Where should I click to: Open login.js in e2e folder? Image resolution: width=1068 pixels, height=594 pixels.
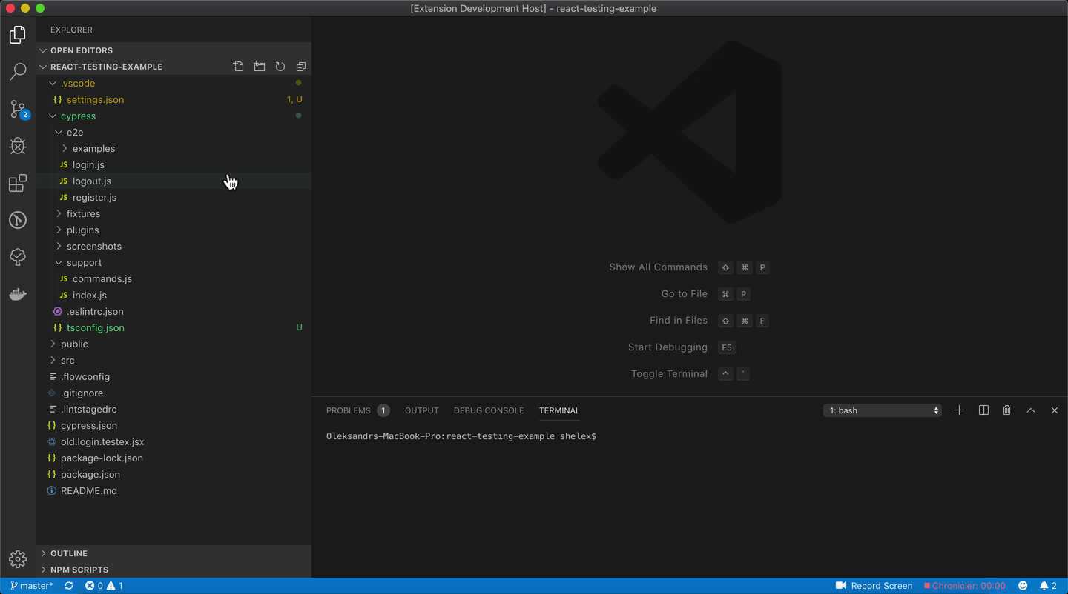174,165
